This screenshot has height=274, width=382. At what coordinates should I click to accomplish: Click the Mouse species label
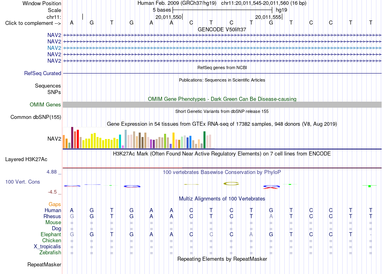(53, 223)
